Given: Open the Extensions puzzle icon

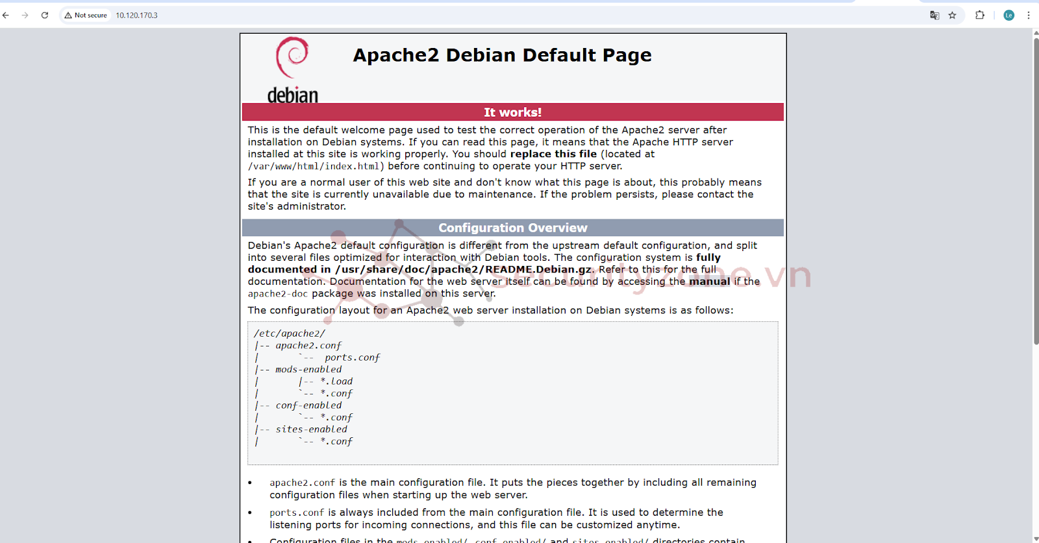Looking at the screenshot, I should click(980, 15).
